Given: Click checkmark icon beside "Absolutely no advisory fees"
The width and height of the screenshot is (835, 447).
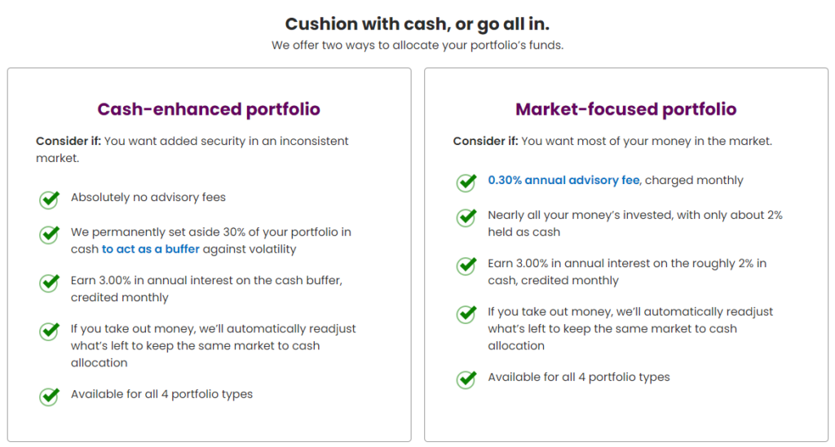Looking at the screenshot, I should coord(49,199).
